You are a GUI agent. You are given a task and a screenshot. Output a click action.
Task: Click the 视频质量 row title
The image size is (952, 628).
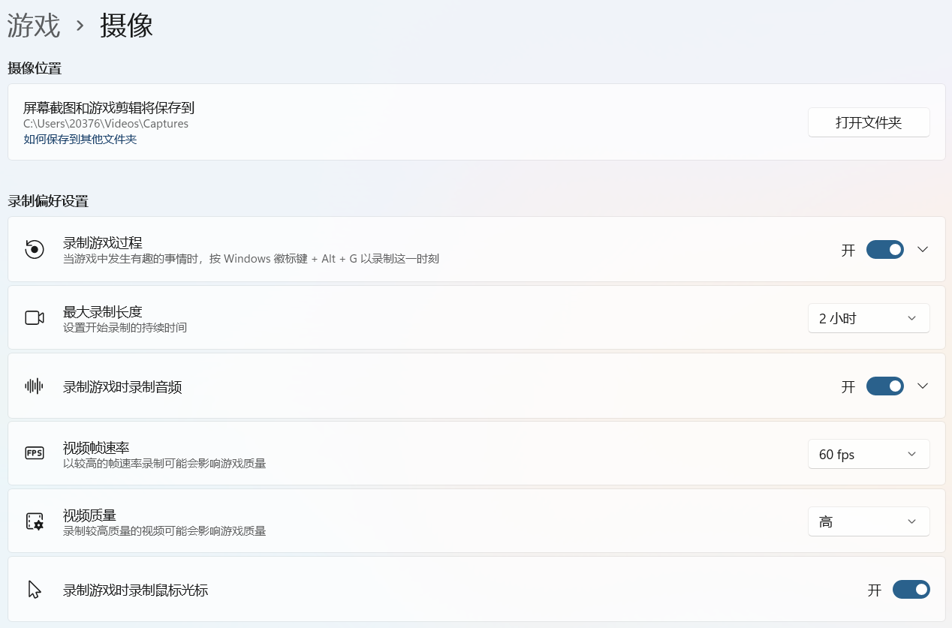[x=89, y=515]
